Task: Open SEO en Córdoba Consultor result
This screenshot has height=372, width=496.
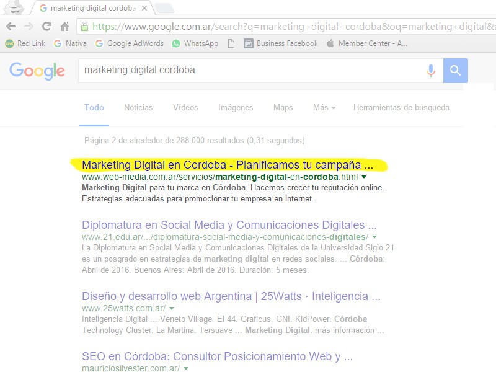Action: point(218,356)
